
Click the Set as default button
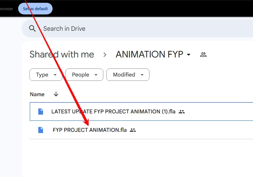(35, 9)
